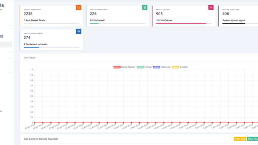The width and height of the screenshot is (258, 145).
Task: Click the Yeni Talep button
Action: 240,139
